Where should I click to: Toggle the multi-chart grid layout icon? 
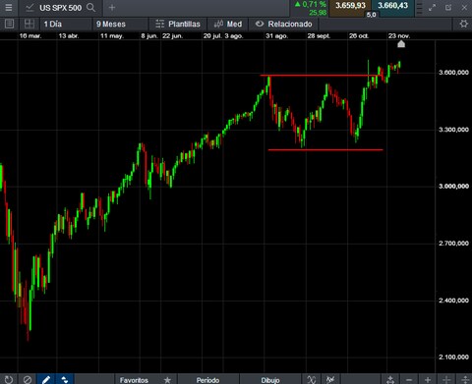(29, 24)
